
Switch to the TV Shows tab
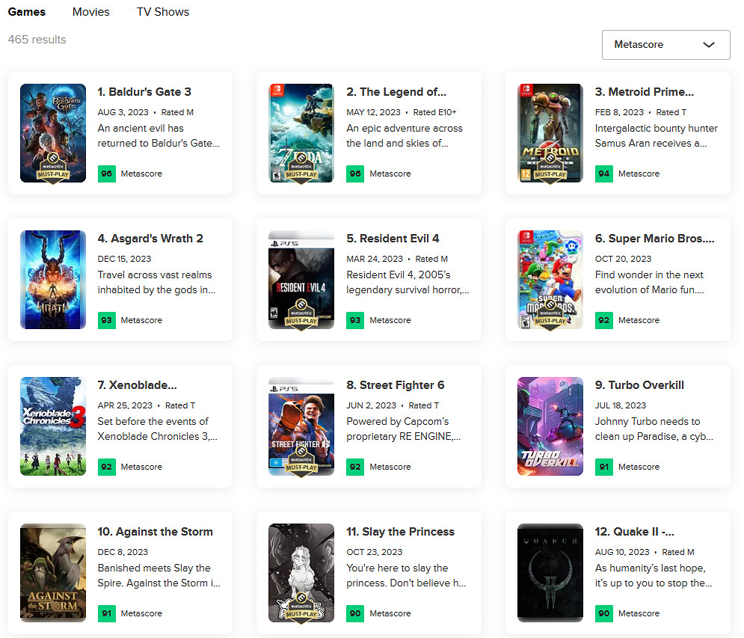pos(162,12)
